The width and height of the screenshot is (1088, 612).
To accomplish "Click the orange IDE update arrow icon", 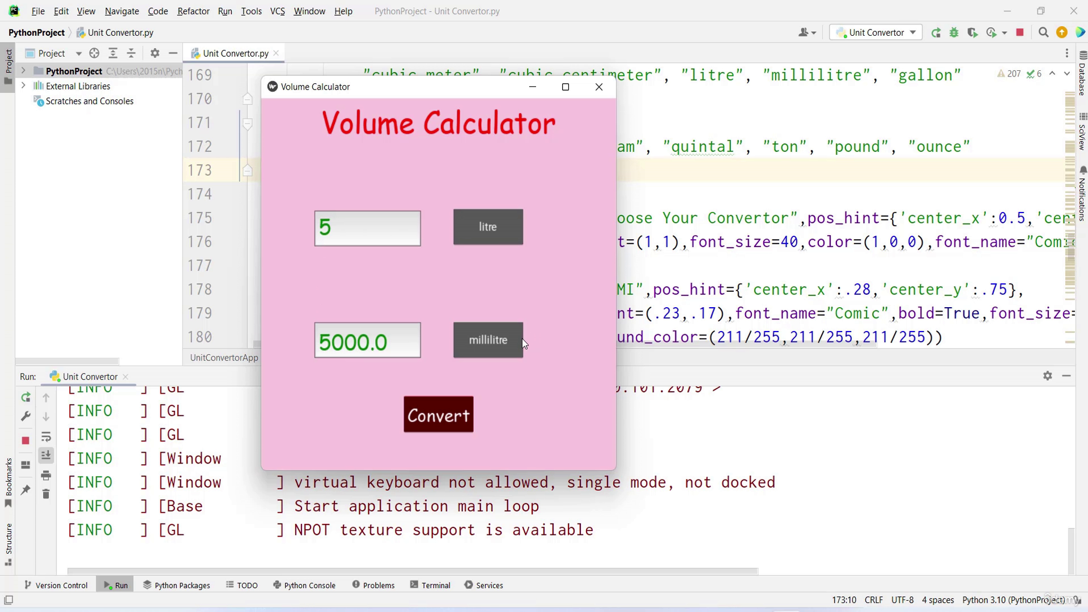I will (x=1062, y=33).
